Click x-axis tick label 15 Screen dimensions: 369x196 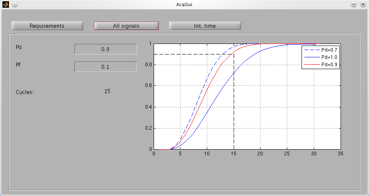234,154
